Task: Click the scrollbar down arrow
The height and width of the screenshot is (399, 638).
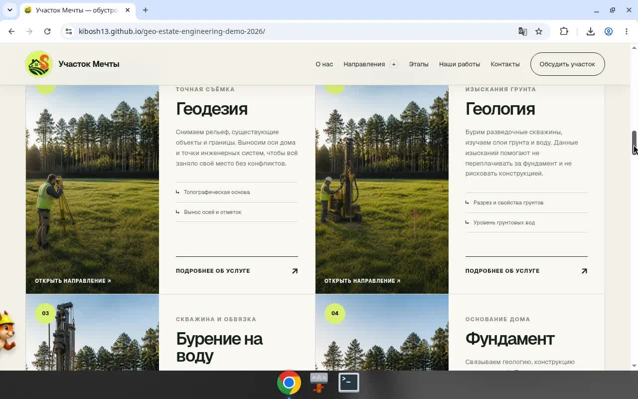Action: 635,366
